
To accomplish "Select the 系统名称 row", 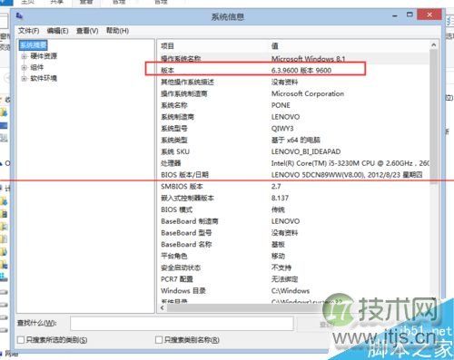I will [293, 105].
